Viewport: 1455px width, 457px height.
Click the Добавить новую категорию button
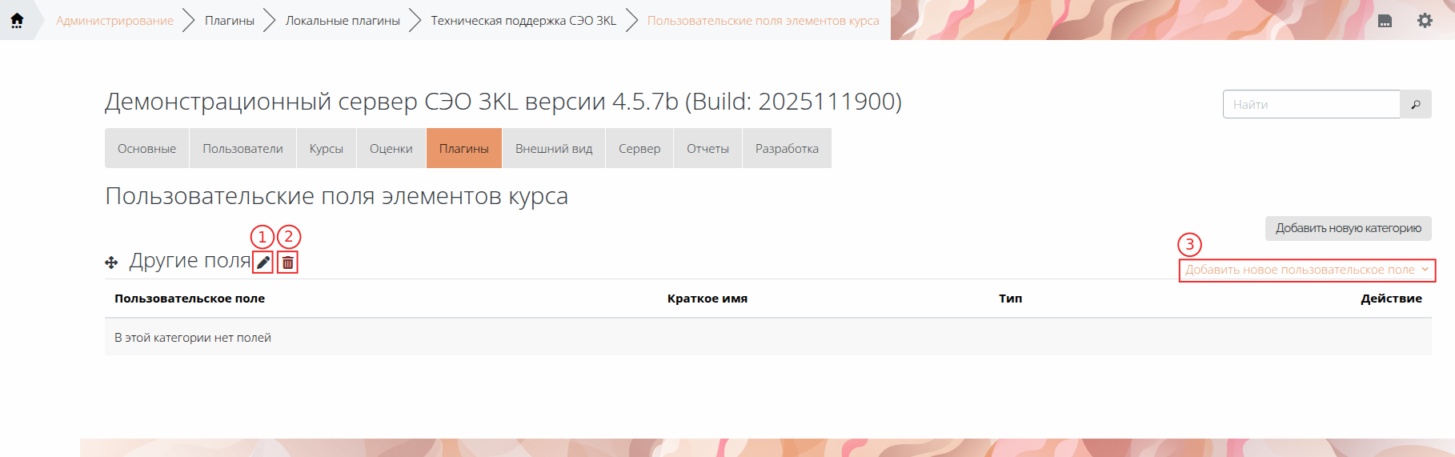click(x=1348, y=228)
